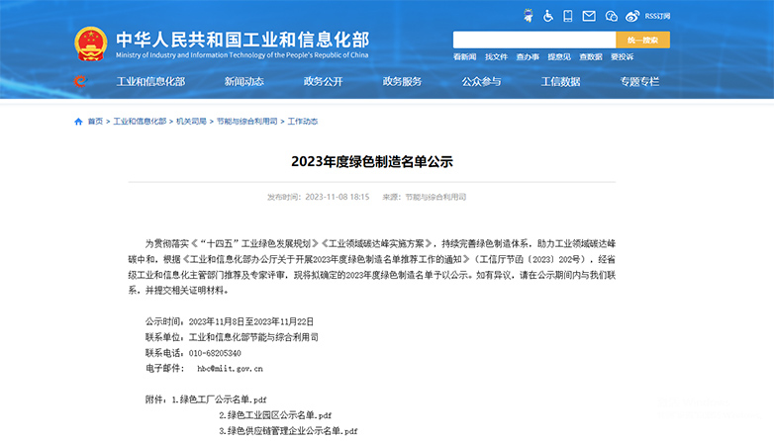Image resolution: width=774 pixels, height=441 pixels.
Task: Choose the 看新闻 quick link
Action: point(464,56)
